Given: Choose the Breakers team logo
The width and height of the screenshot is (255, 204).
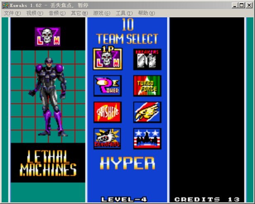Looking at the screenshot, I should pyautogui.click(x=147, y=59).
